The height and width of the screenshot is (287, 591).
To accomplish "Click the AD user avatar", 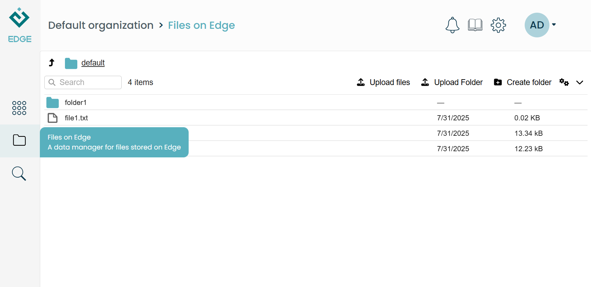I will [537, 25].
